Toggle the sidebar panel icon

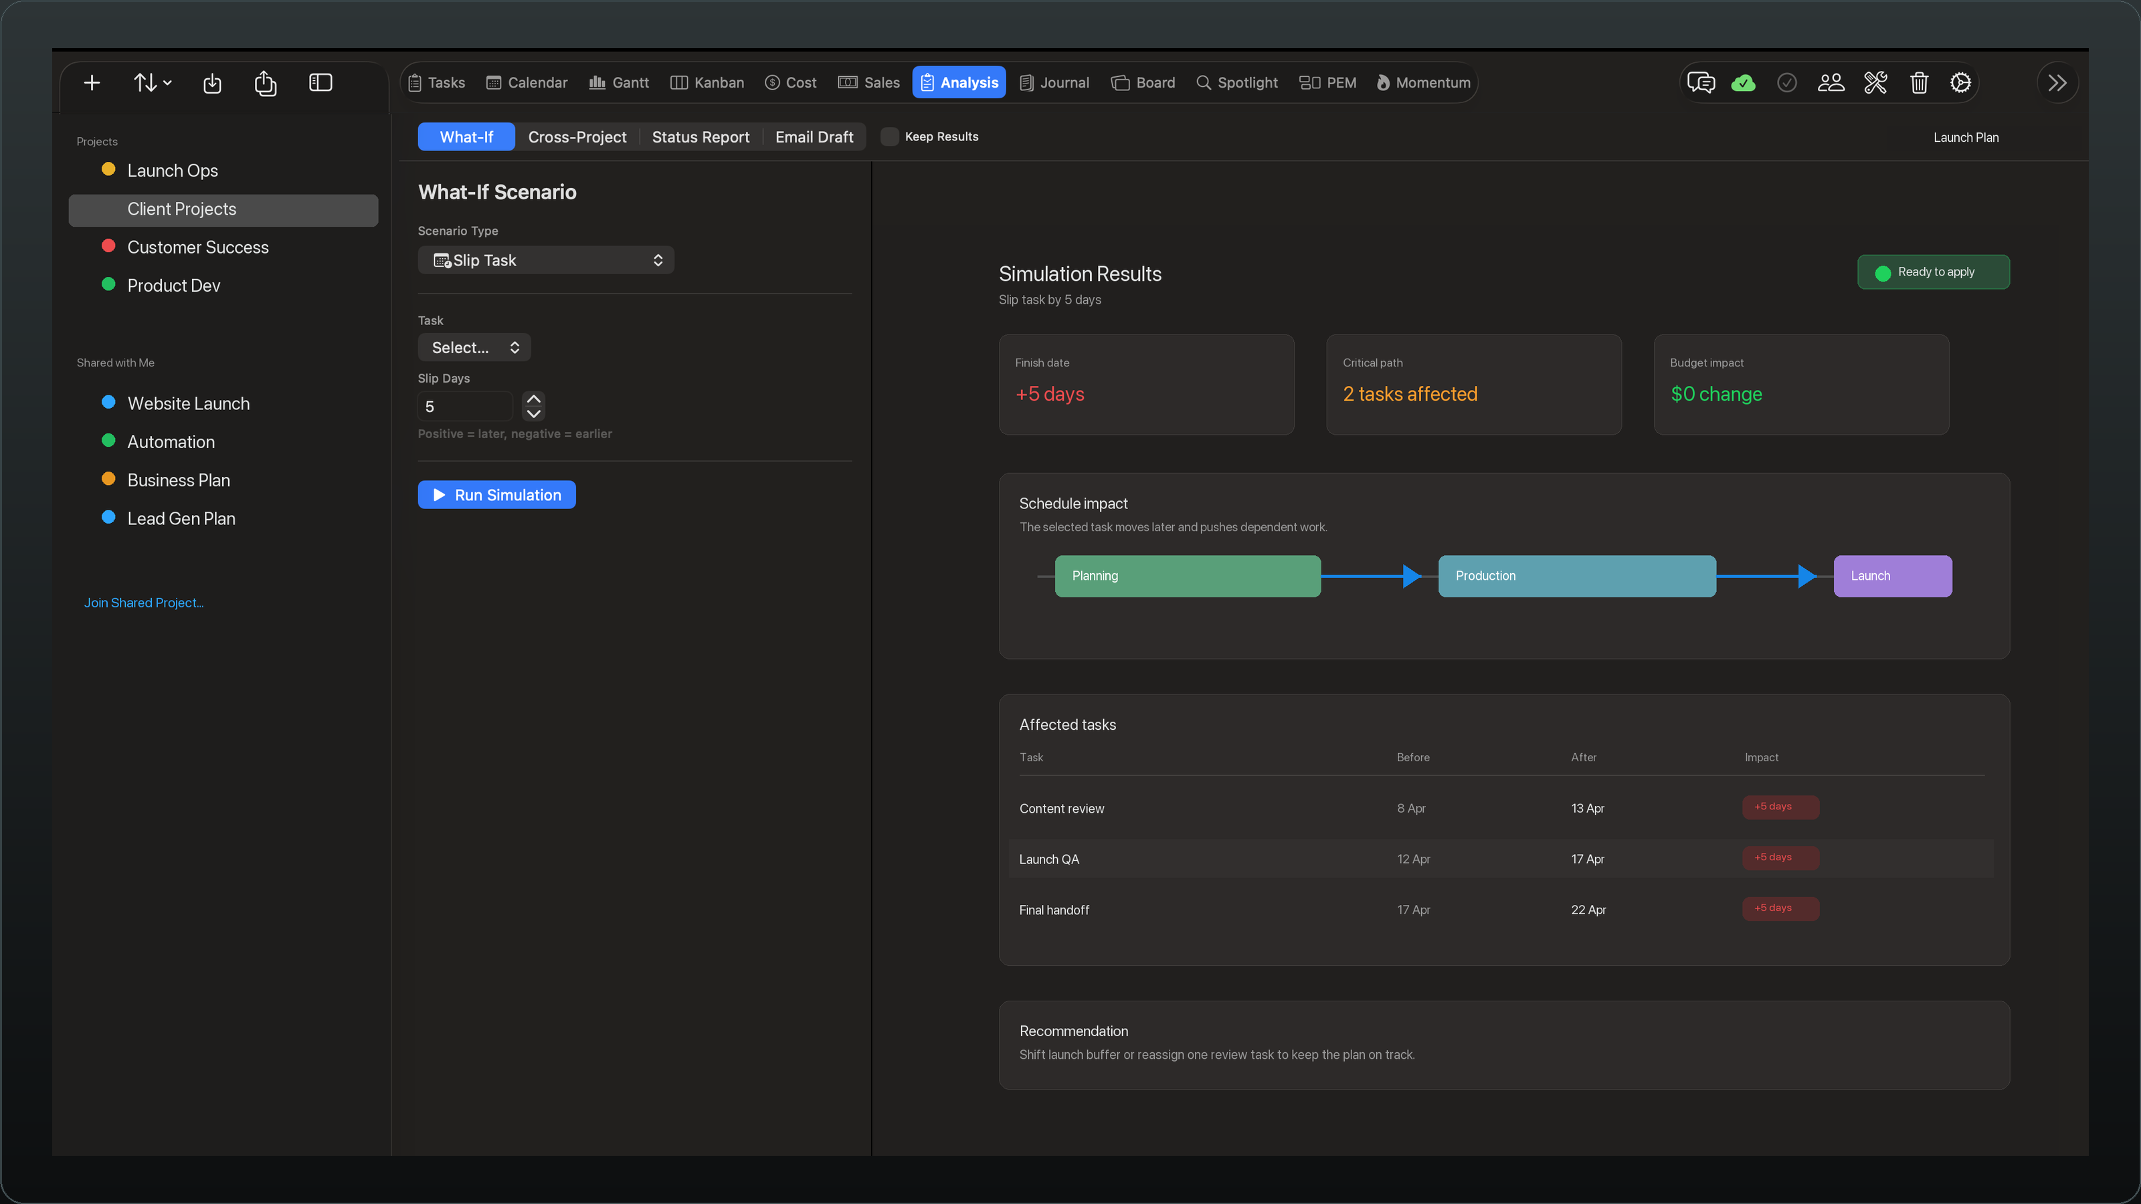click(x=321, y=83)
